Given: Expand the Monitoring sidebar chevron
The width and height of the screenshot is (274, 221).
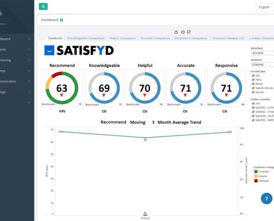Looking at the screenshot, I should [x=29, y=60].
